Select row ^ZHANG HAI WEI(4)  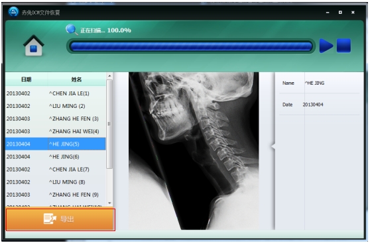56,131
